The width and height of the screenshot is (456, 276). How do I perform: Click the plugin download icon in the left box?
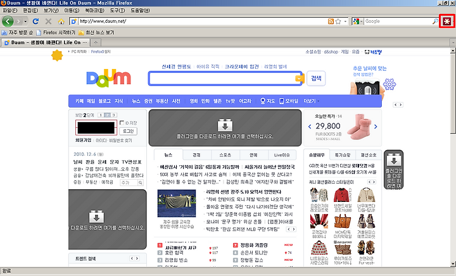(96, 216)
